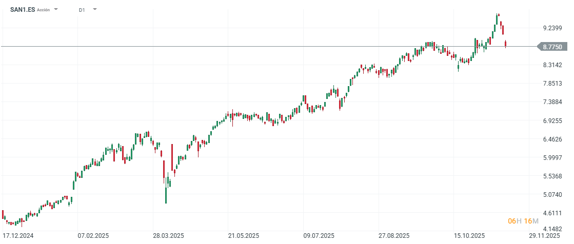Screen dimensions: 574x244
Task: Expand the D1 timeframe dropdown arrow
Action: (95, 10)
